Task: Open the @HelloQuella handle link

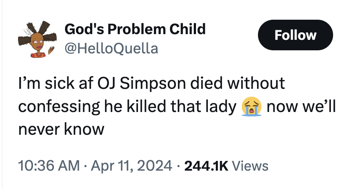Action: point(111,48)
